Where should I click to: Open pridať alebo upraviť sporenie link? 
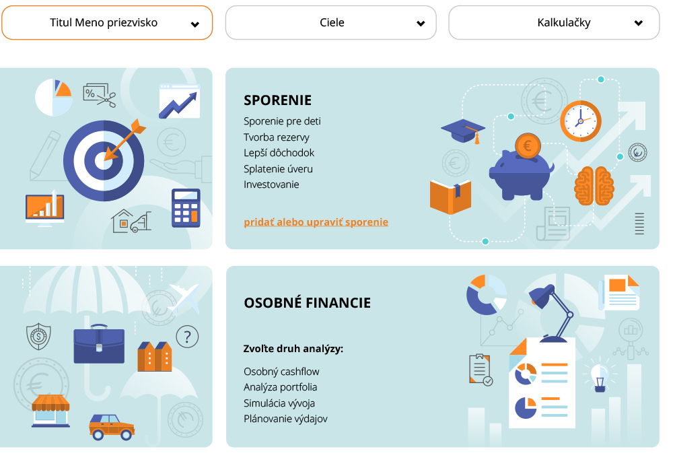tap(316, 222)
